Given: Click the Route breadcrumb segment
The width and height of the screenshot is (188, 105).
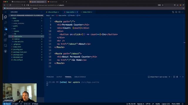Looking at the screenshot, I should [x=71, y=15].
